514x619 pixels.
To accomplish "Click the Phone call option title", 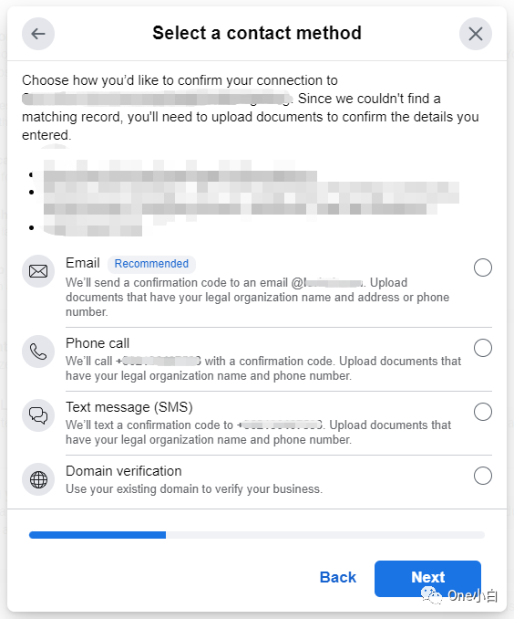I will (x=98, y=343).
